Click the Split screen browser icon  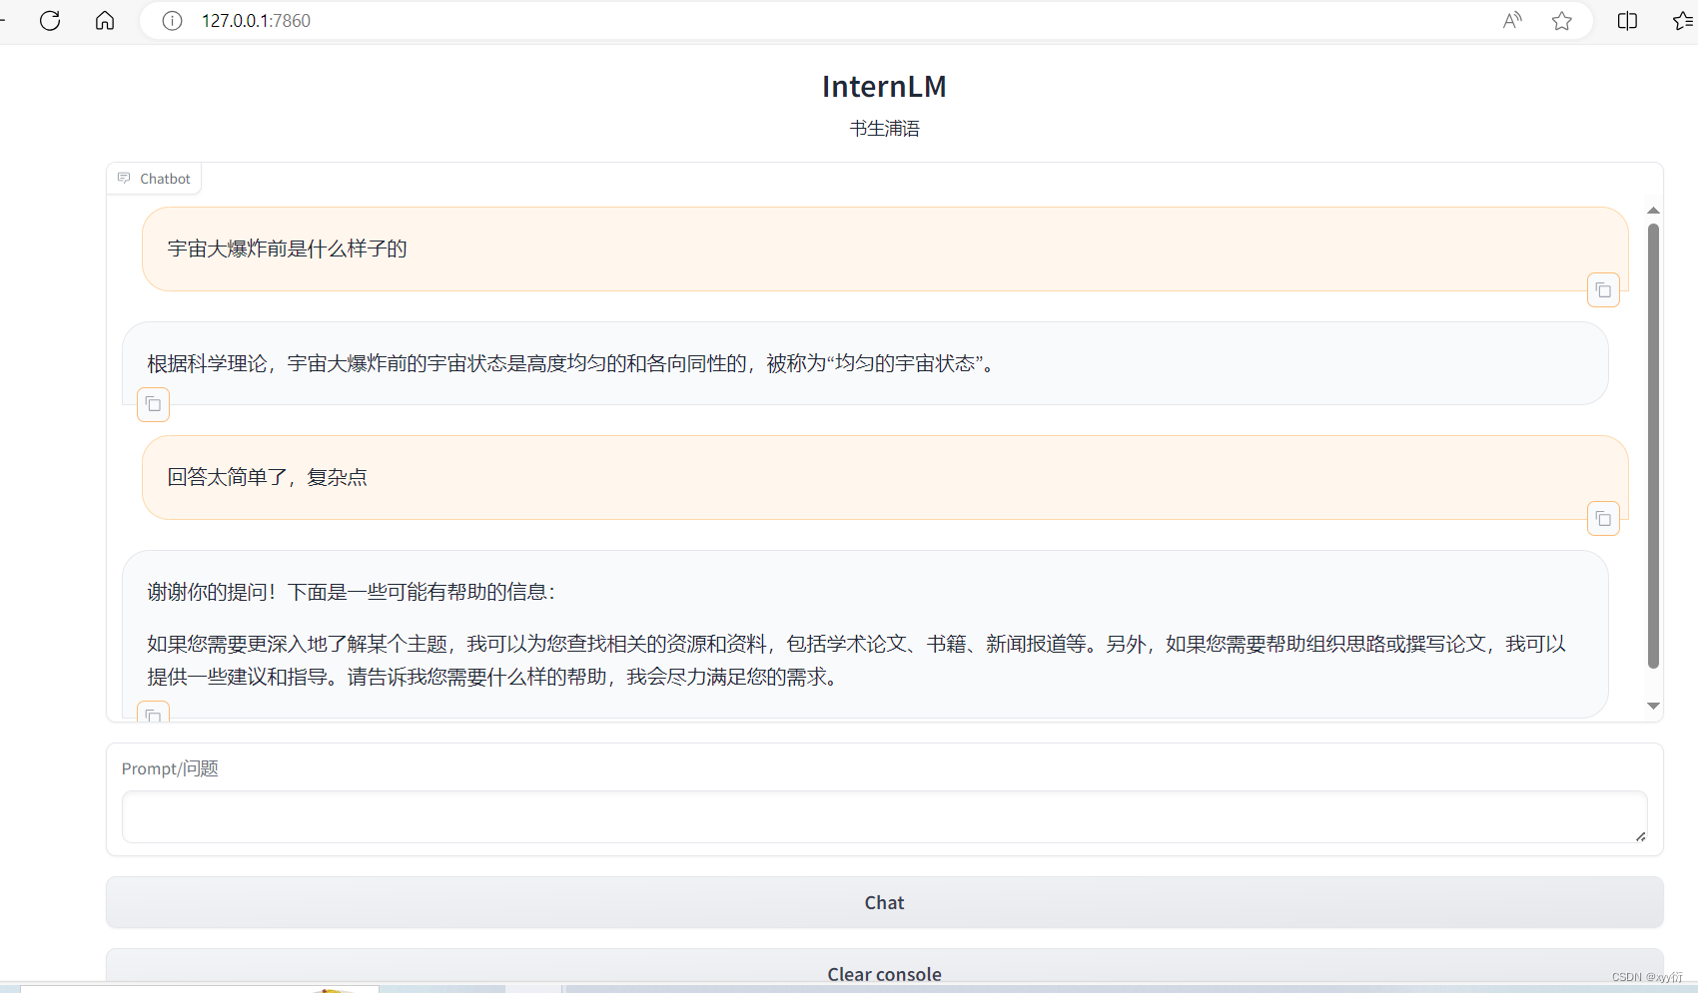click(x=1626, y=20)
